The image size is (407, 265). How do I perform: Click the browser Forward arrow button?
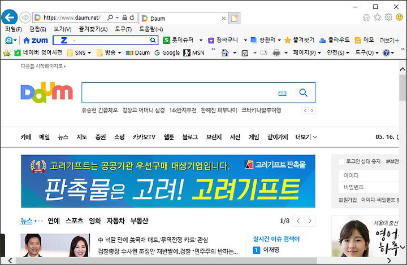tap(25, 17)
